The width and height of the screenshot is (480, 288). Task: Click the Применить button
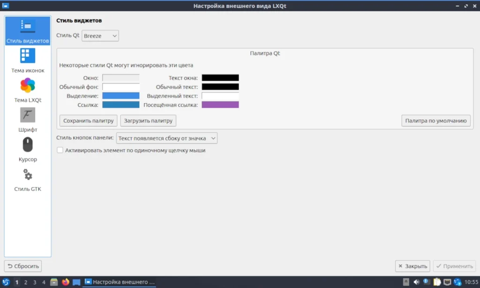[455, 266]
